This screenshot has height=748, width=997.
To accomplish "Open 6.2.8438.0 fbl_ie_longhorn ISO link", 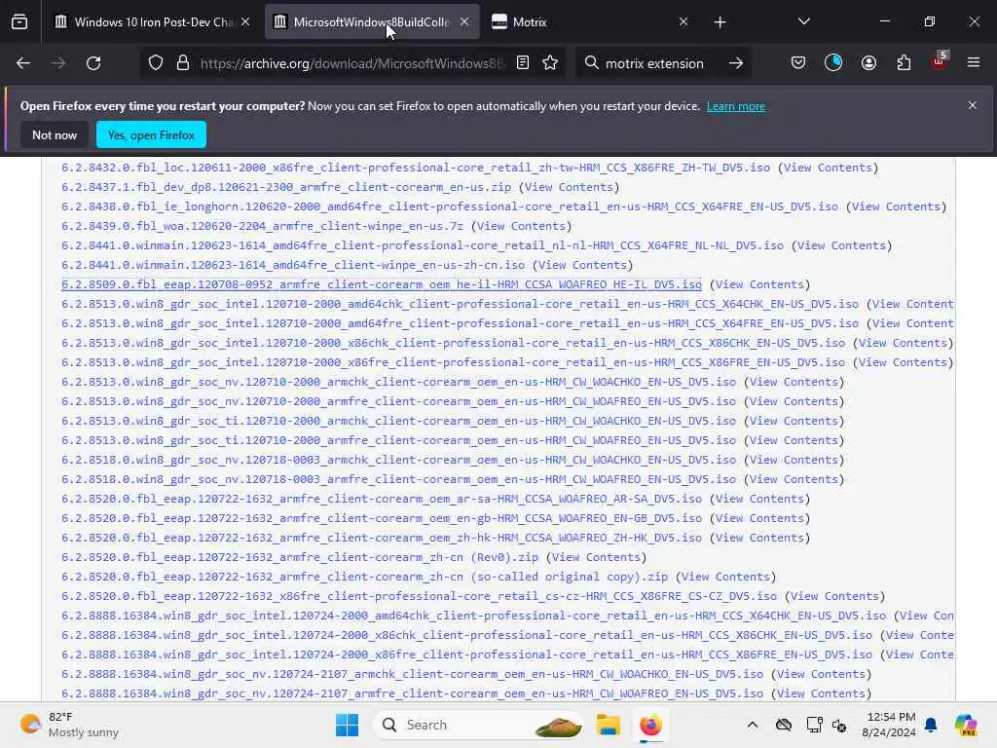I will click(x=450, y=206).
